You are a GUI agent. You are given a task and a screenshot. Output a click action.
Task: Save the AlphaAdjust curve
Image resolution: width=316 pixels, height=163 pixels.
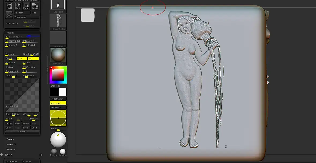tap(26, 128)
